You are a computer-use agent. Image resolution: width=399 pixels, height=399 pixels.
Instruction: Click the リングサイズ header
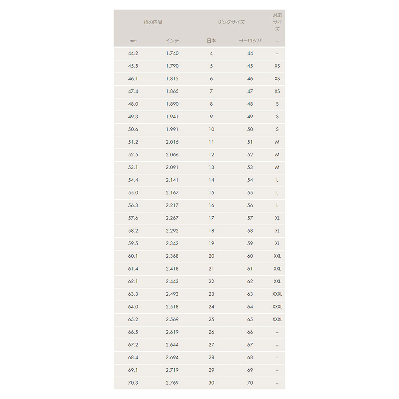point(231,22)
